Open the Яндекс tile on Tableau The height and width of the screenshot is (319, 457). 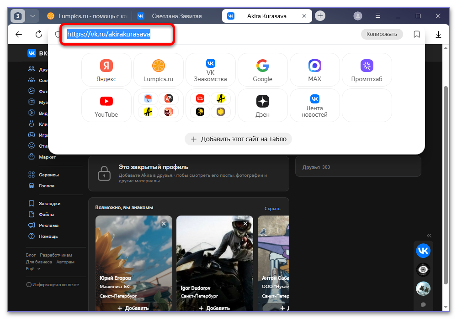(106, 70)
